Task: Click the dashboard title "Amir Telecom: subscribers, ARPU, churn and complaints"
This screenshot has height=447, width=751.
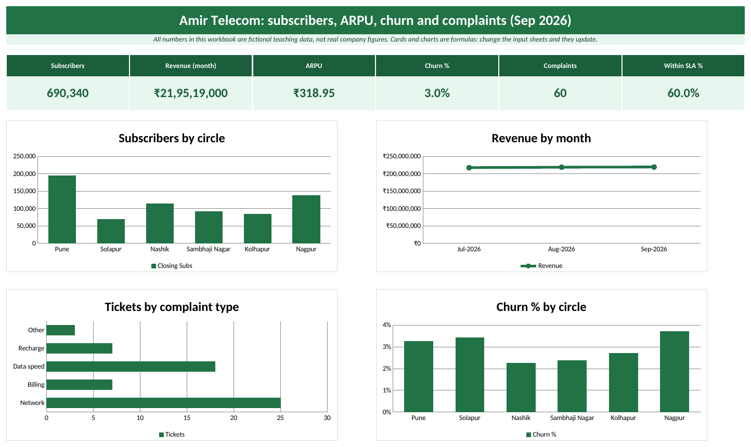Action: (375, 20)
